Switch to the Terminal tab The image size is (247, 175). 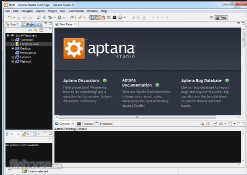tap(85, 124)
